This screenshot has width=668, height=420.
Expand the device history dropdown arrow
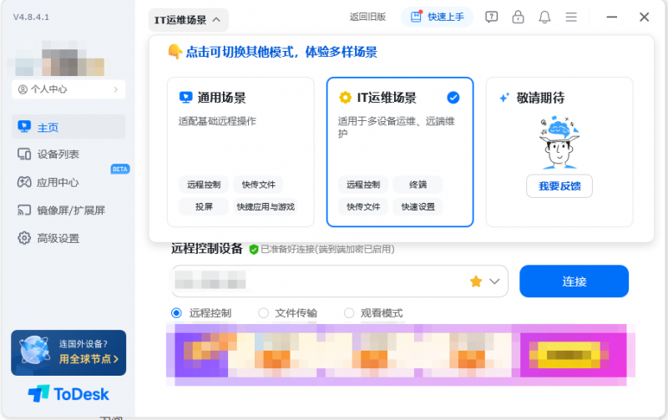point(496,281)
